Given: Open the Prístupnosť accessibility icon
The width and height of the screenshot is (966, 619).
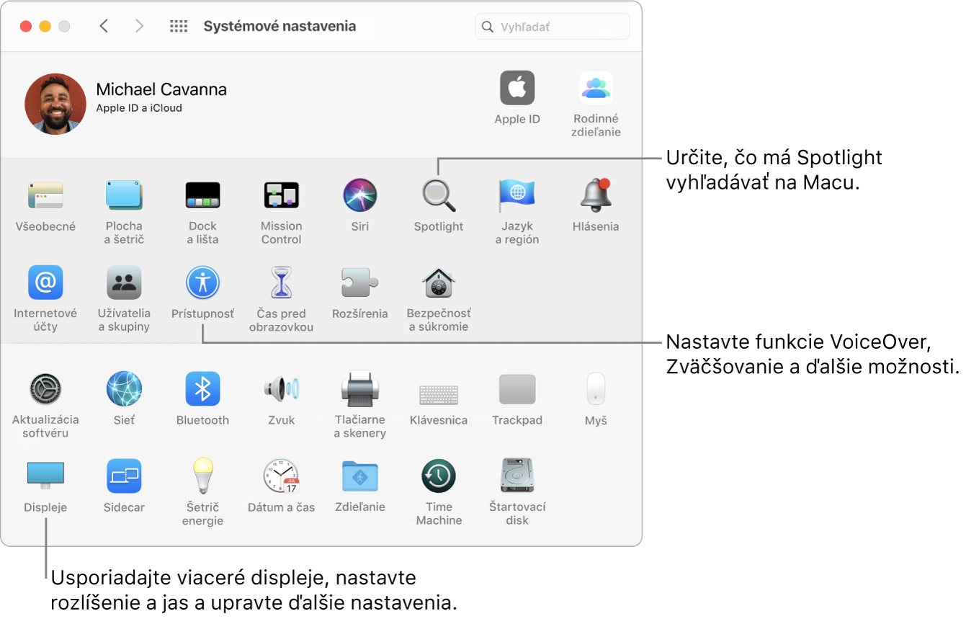Looking at the screenshot, I should [202, 282].
